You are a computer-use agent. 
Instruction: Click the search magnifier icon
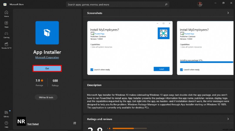[x=166, y=4]
